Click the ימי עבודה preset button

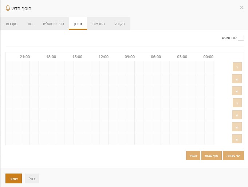(233, 156)
